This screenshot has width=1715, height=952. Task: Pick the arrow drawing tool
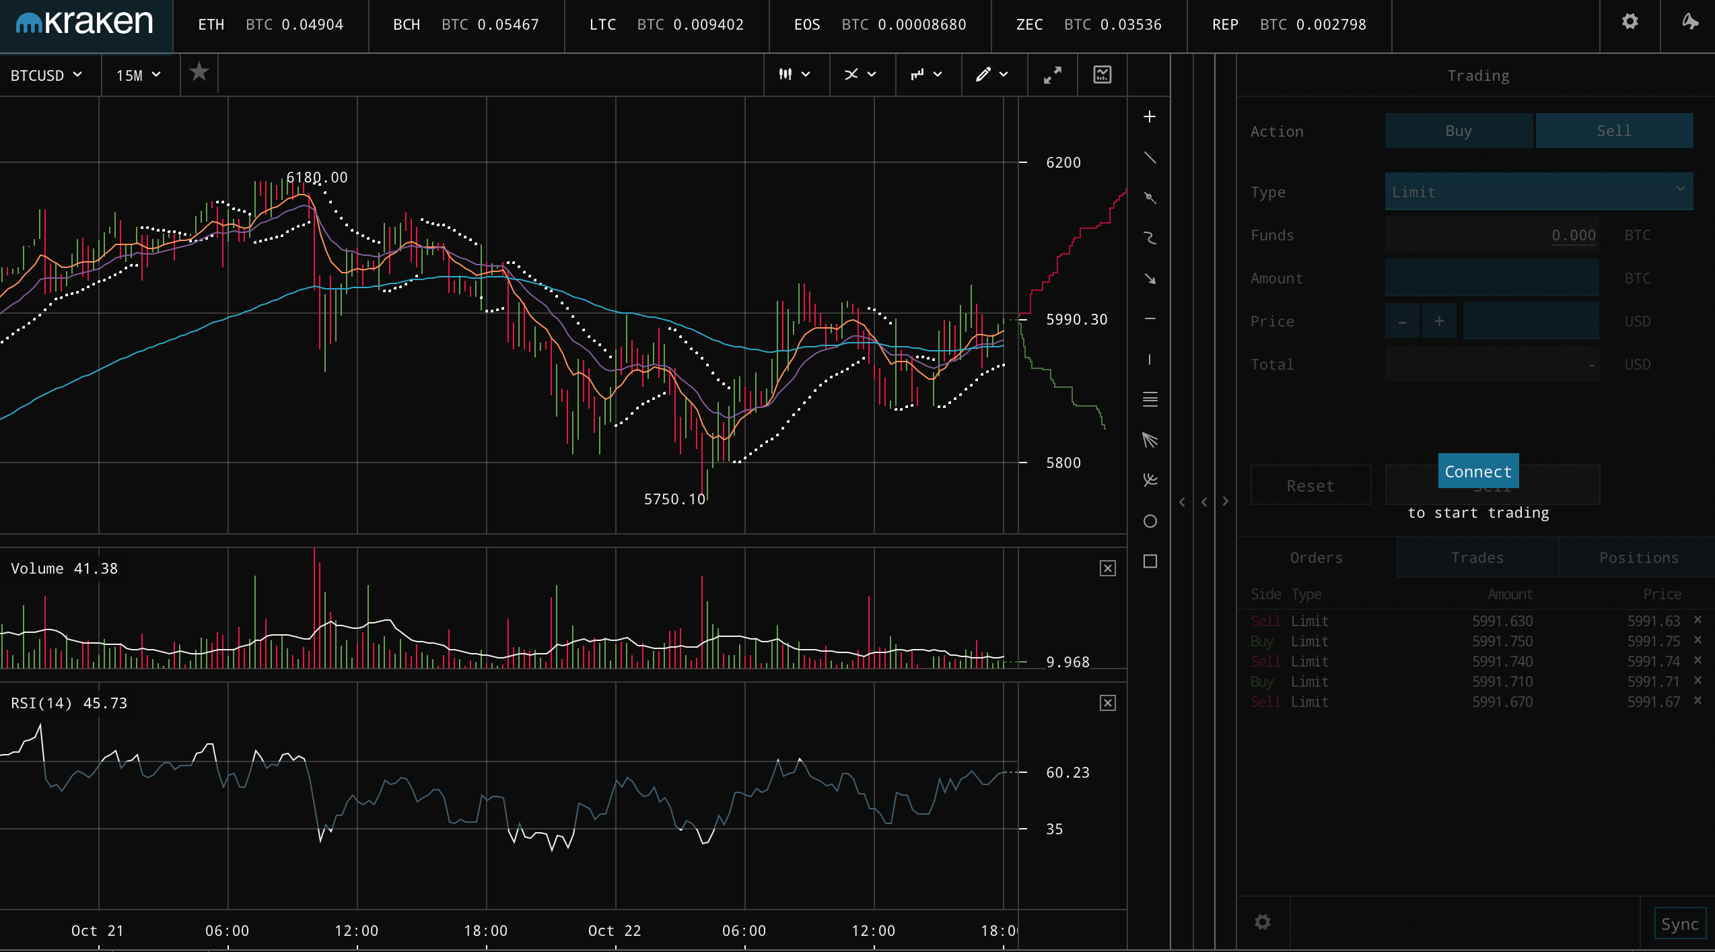[1150, 279]
